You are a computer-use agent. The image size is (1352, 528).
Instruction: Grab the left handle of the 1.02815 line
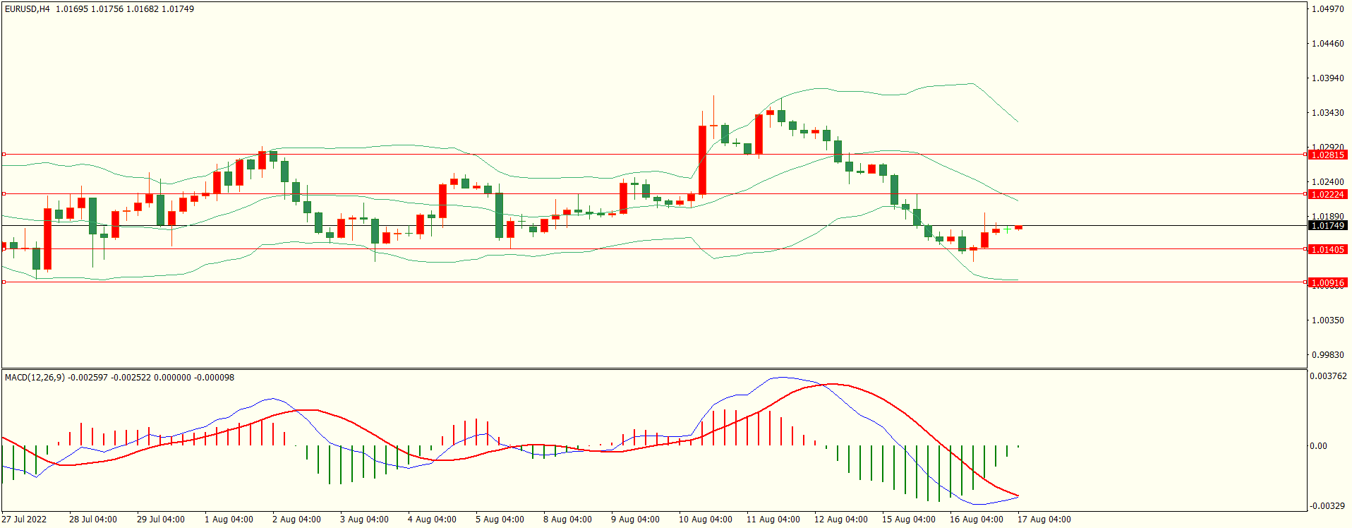(x=4, y=154)
